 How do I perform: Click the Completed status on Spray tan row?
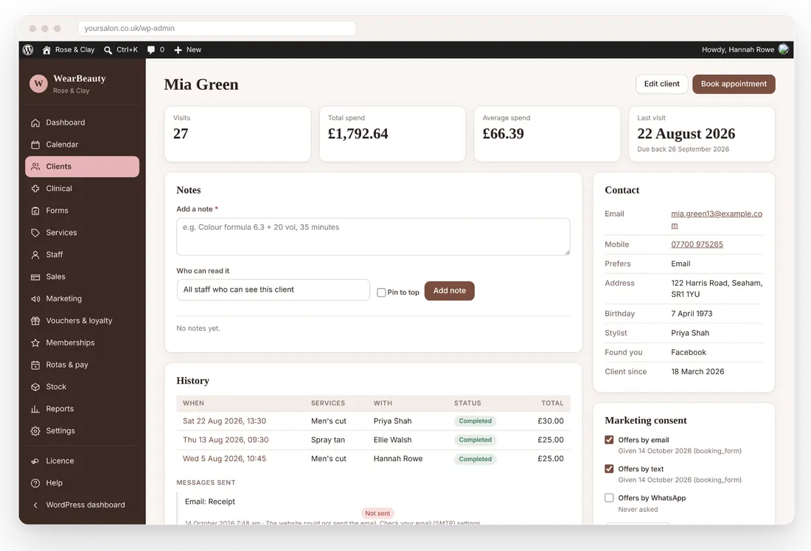pyautogui.click(x=475, y=440)
